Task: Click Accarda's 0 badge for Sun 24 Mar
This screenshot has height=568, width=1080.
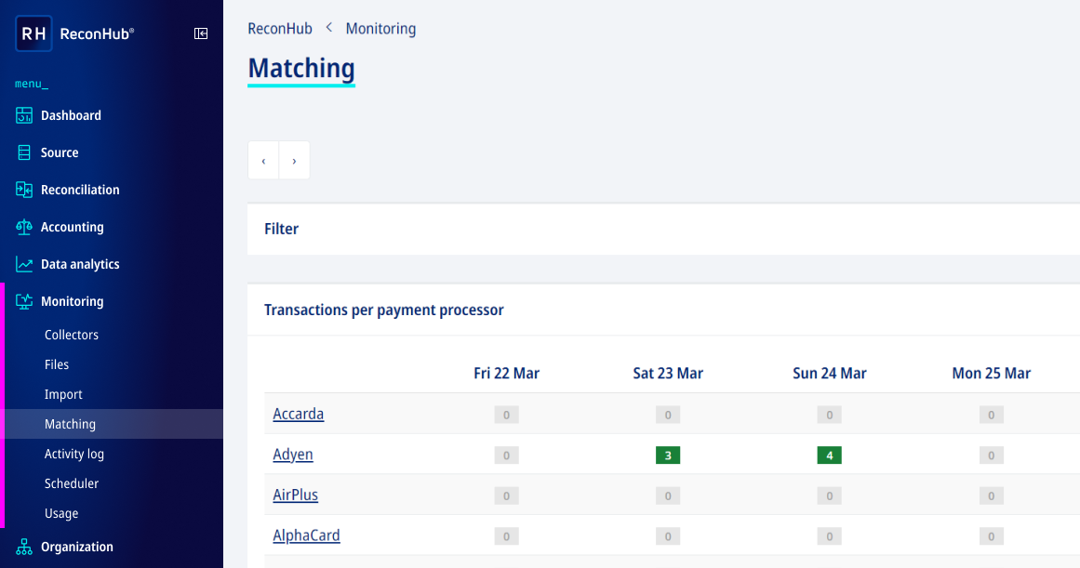Action: (829, 415)
